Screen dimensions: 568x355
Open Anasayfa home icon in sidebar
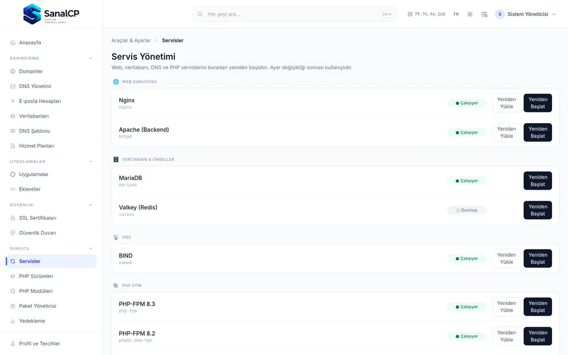pyautogui.click(x=12, y=43)
